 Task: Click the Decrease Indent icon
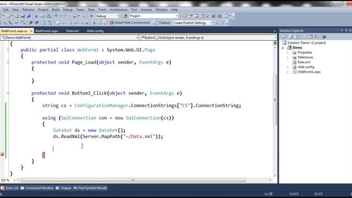click(31, 23)
